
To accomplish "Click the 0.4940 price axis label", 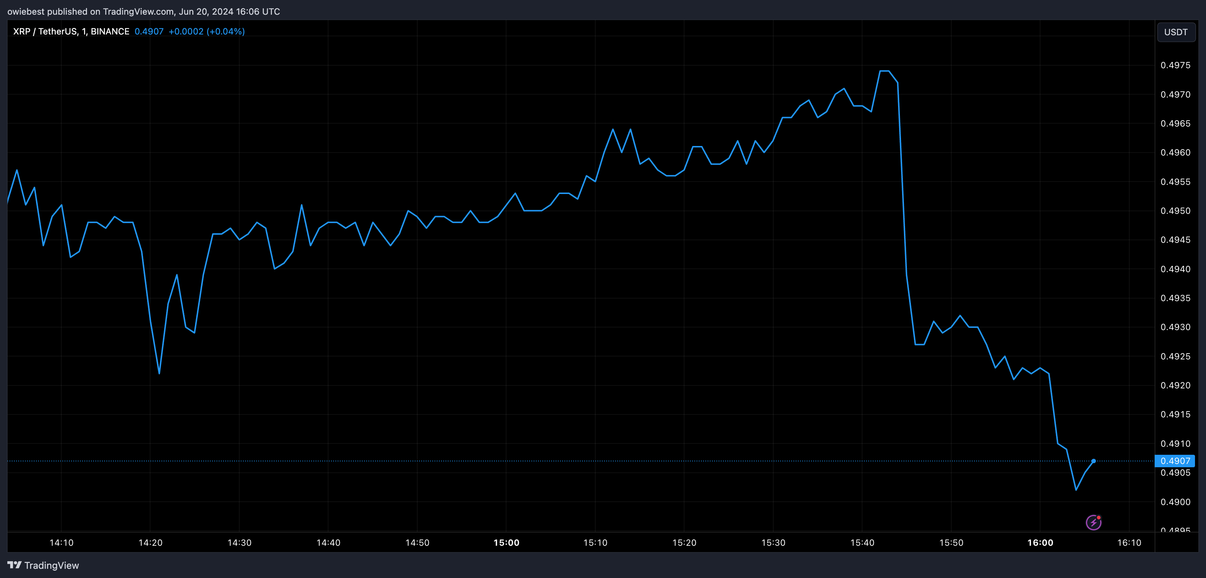I will 1175,269.
